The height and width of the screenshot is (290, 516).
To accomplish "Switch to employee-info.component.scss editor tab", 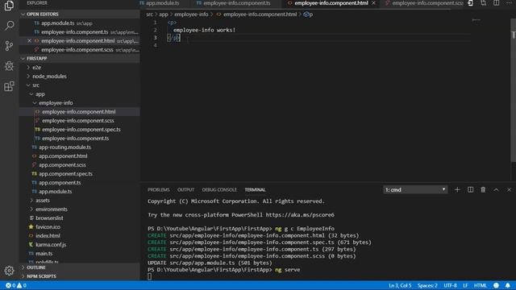I will coord(424,3).
